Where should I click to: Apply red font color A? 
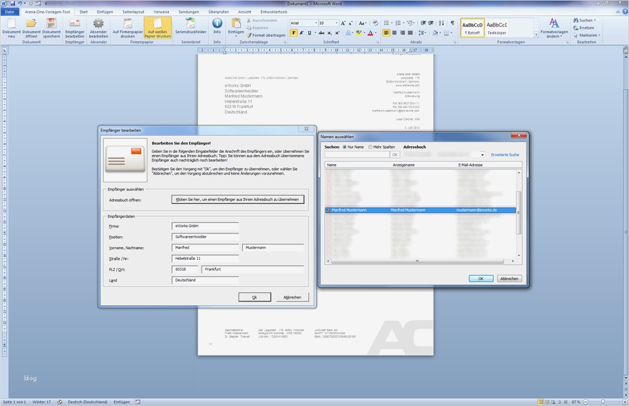(370, 33)
